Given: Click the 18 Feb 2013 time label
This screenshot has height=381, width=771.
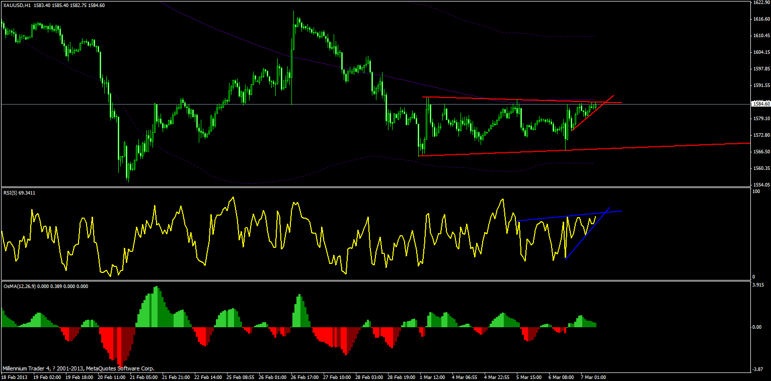Looking at the screenshot, I should 14,376.
